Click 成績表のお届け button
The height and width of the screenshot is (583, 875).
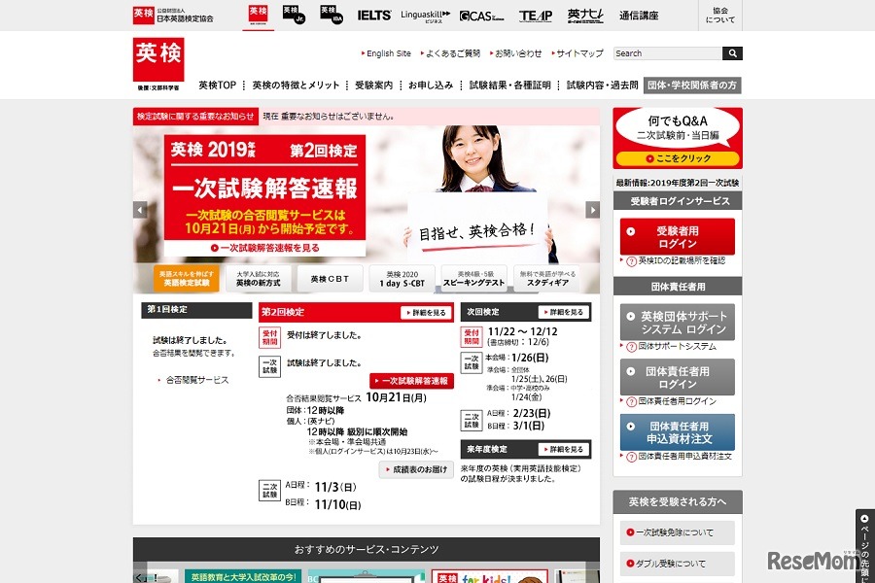click(x=416, y=469)
